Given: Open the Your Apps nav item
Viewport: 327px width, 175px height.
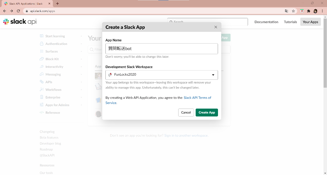Looking at the screenshot, I should click(310, 22).
